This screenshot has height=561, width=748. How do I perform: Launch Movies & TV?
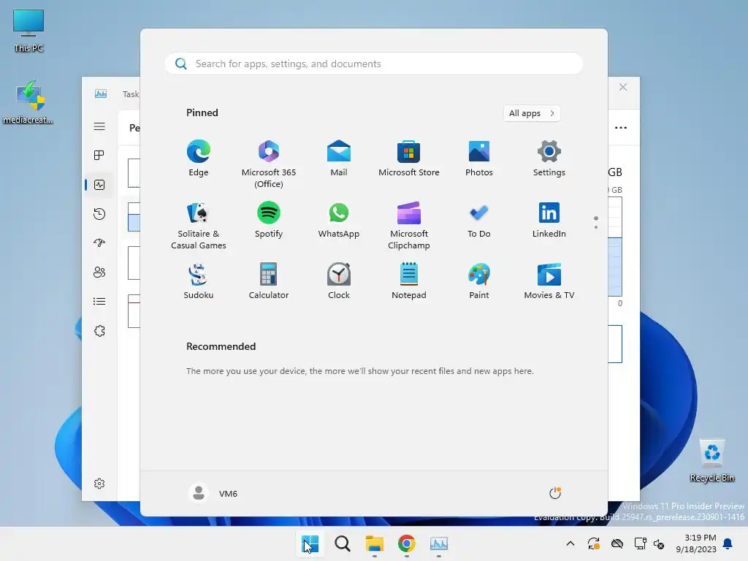click(x=549, y=281)
